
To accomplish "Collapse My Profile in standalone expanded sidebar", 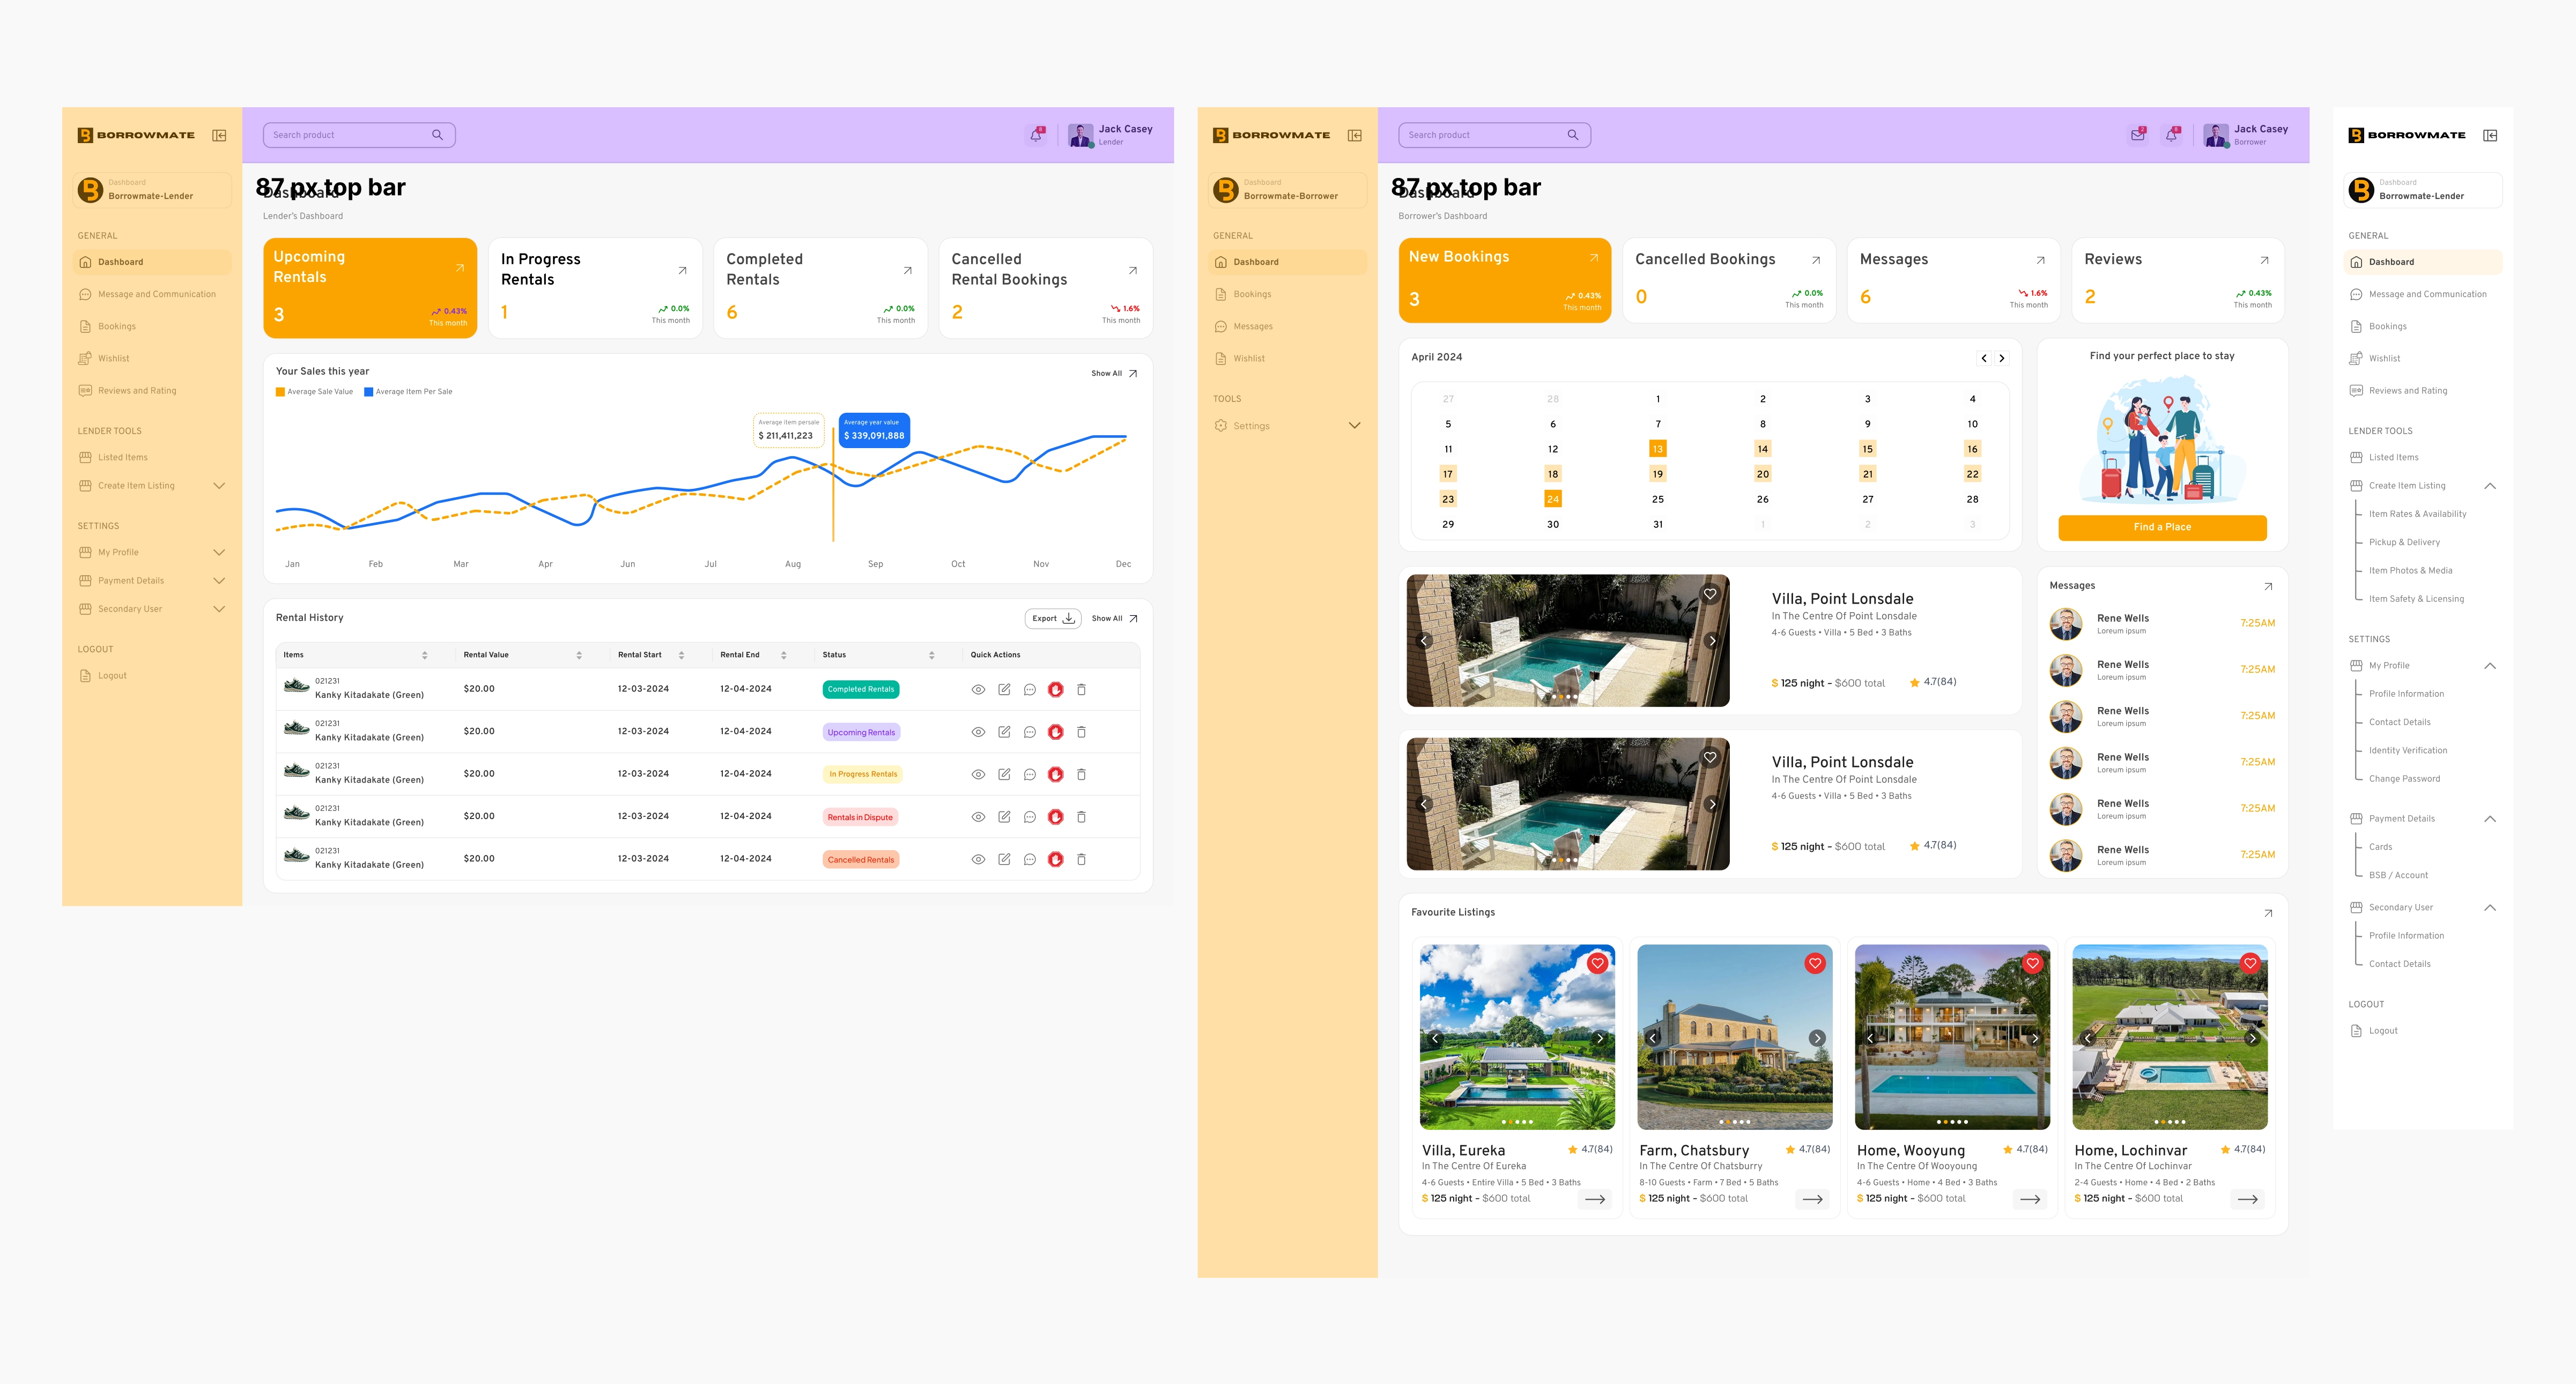I will coord(2490,666).
